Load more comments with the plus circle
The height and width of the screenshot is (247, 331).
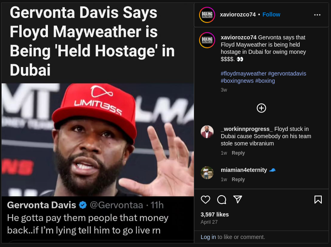[x=261, y=108]
